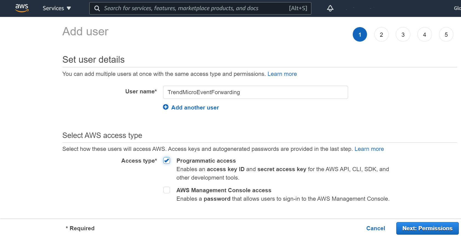Viewport: 461px width, 236px height.
Task: Click the Cancel link
Action: click(x=375, y=228)
